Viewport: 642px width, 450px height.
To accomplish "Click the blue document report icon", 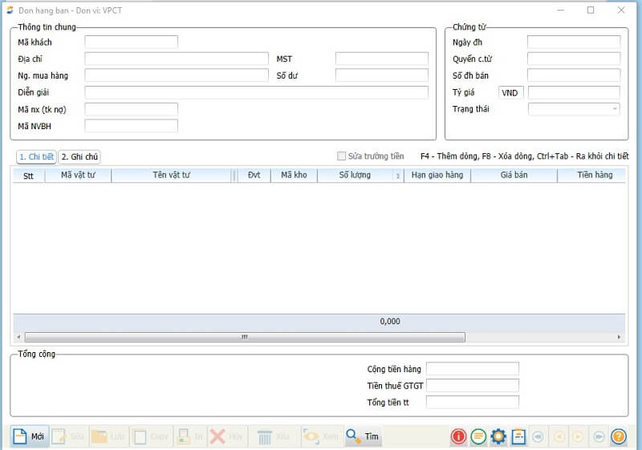I will coord(518,436).
